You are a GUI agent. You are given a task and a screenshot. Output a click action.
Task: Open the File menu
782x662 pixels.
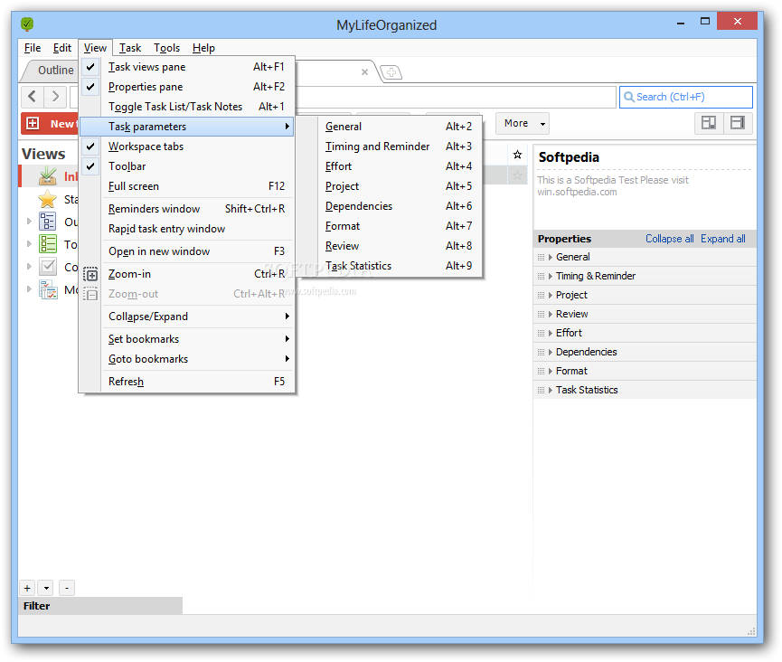[33, 48]
